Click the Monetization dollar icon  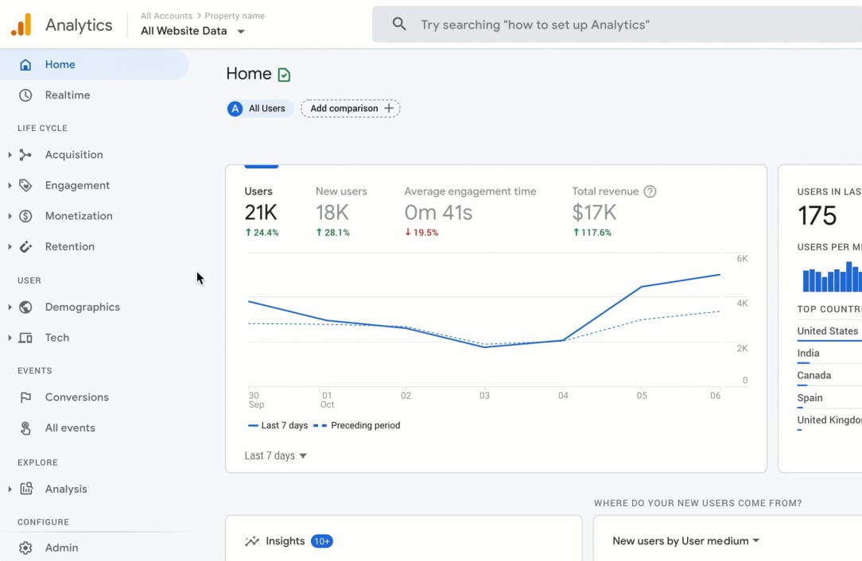click(25, 216)
